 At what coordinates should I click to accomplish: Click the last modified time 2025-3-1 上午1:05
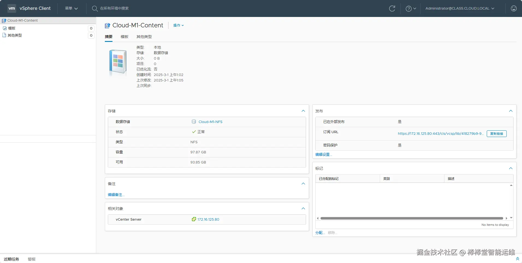(x=168, y=80)
